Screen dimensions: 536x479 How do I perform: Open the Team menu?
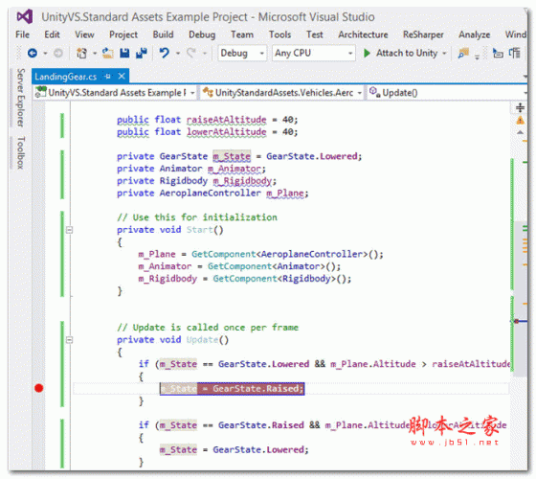(242, 34)
